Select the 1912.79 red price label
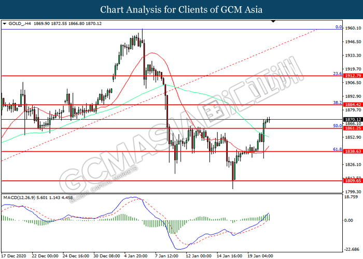 pos(353,76)
